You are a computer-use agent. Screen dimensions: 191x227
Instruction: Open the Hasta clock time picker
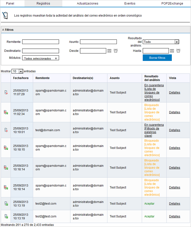178,51
